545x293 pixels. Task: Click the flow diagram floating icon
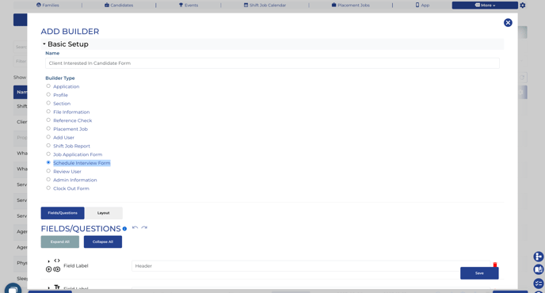coord(539,257)
